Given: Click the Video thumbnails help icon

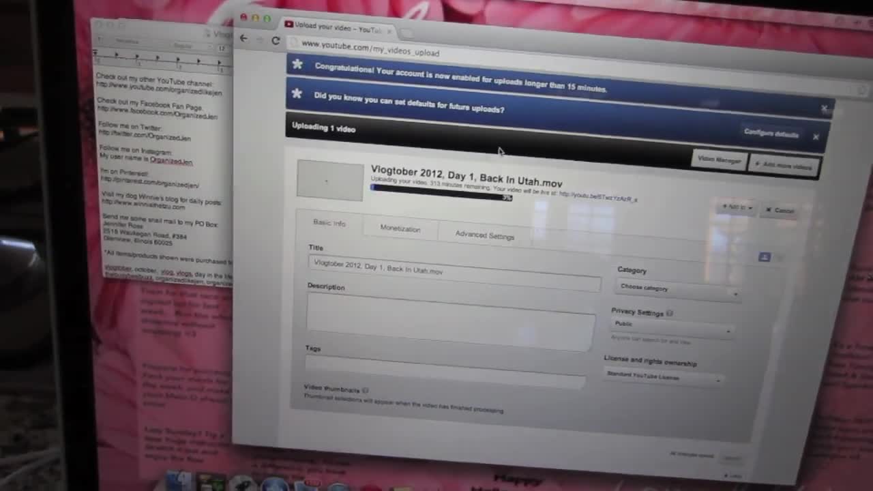Looking at the screenshot, I should (x=366, y=391).
